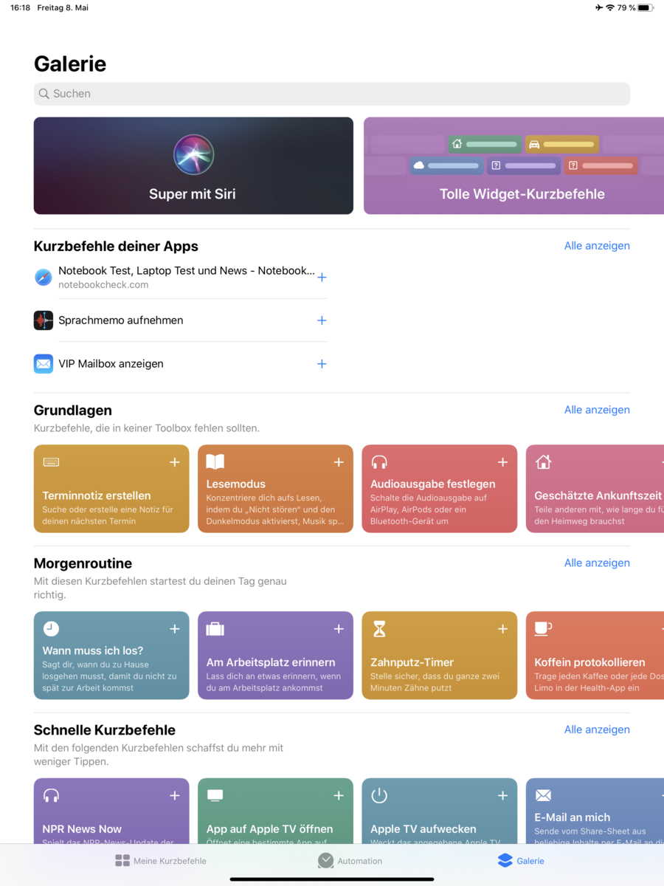Add the VIP Mailbox anzeigen shortcut
The width and height of the screenshot is (664, 886).
point(322,364)
